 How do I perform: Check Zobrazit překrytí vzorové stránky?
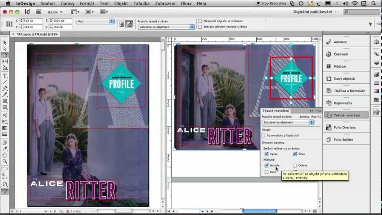(x=200, y=27)
